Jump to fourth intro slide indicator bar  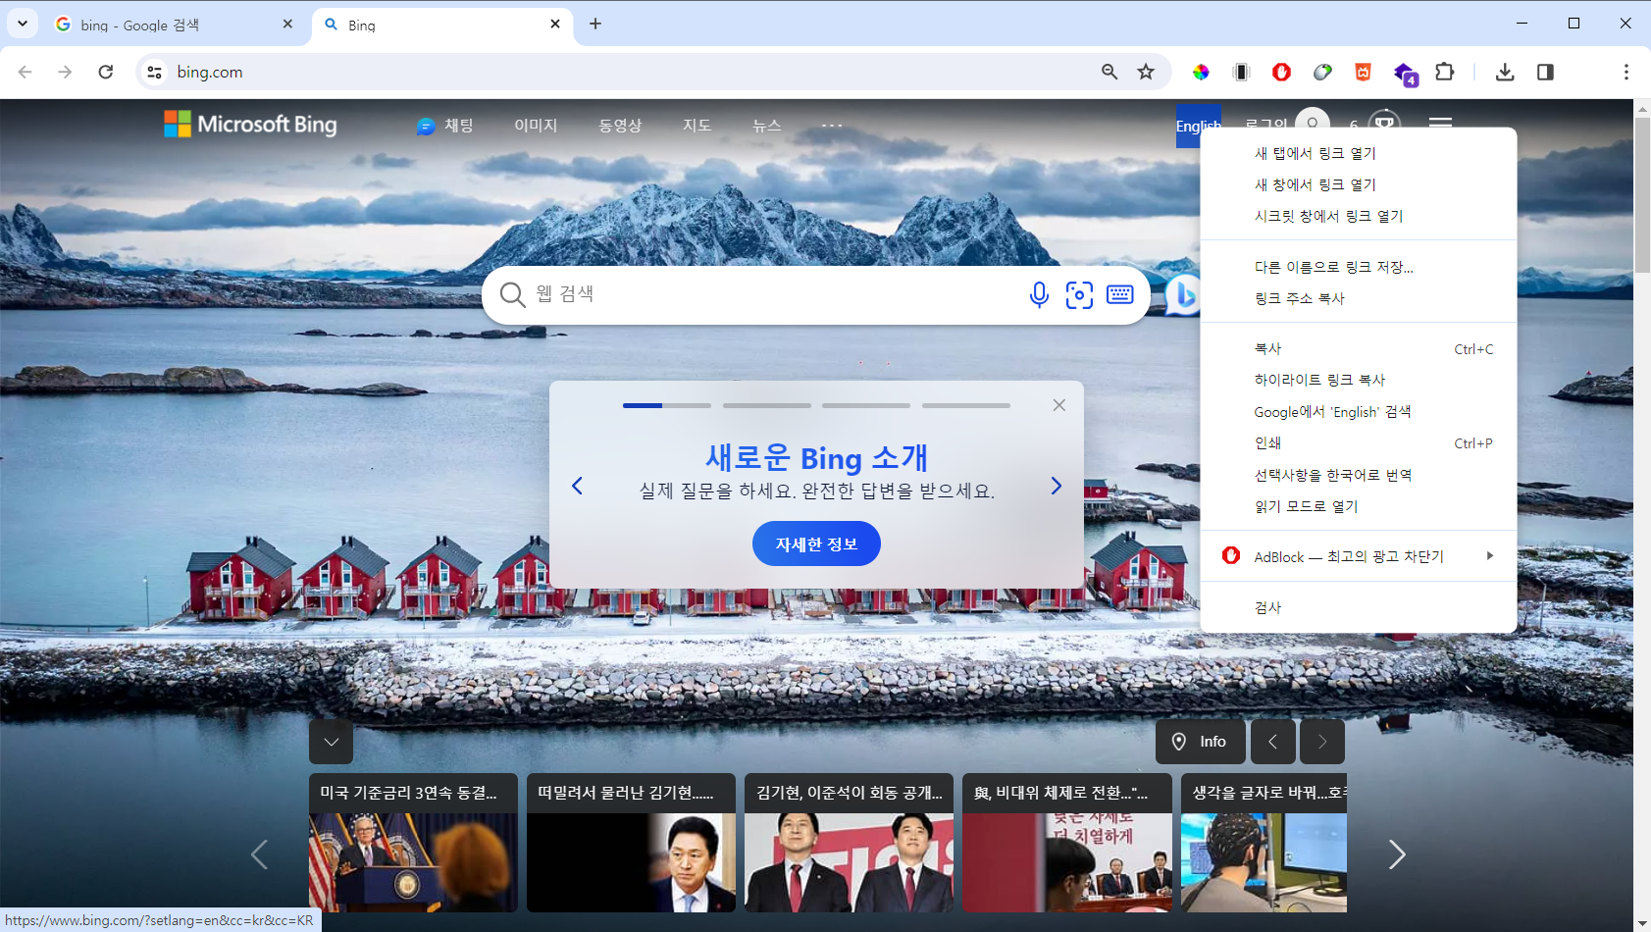966,405
